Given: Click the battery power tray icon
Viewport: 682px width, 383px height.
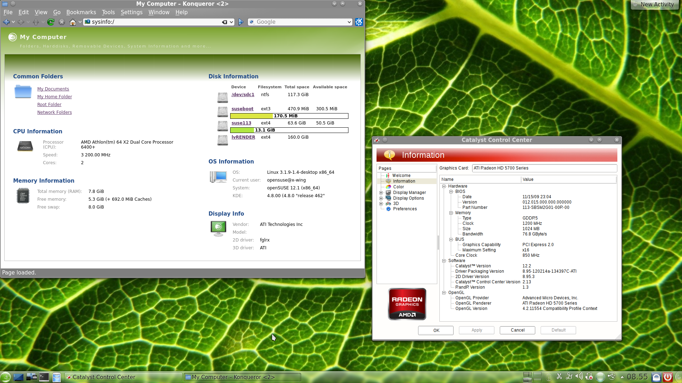Looking at the screenshot, I should pyautogui.click(x=589, y=377).
